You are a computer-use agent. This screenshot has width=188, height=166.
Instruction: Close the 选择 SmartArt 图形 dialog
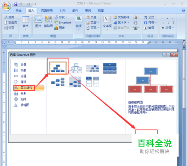[174, 55]
